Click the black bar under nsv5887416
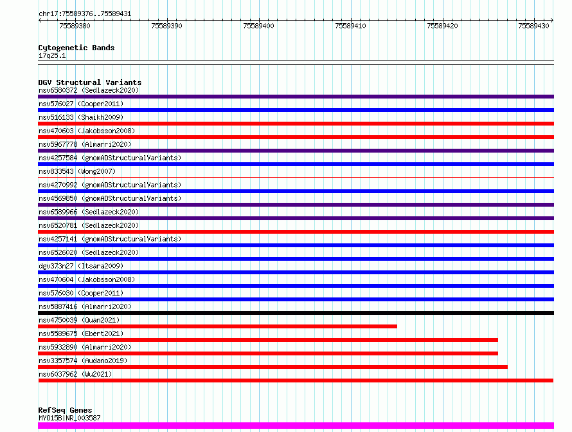 click(296, 313)
